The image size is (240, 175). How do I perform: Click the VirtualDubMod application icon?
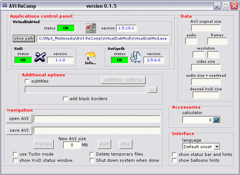click(91, 28)
